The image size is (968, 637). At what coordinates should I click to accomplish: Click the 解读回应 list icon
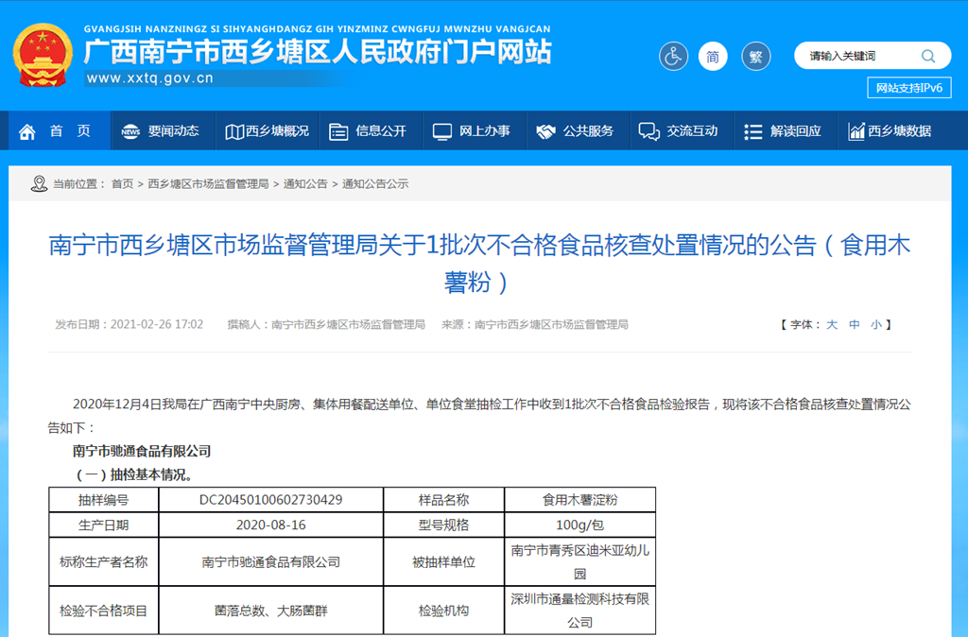click(x=752, y=131)
